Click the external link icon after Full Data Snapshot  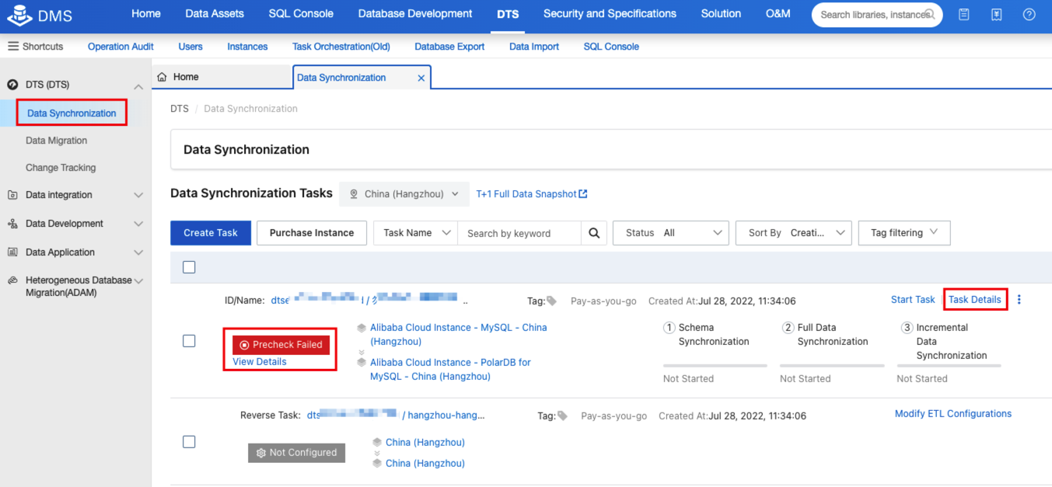pyautogui.click(x=583, y=194)
